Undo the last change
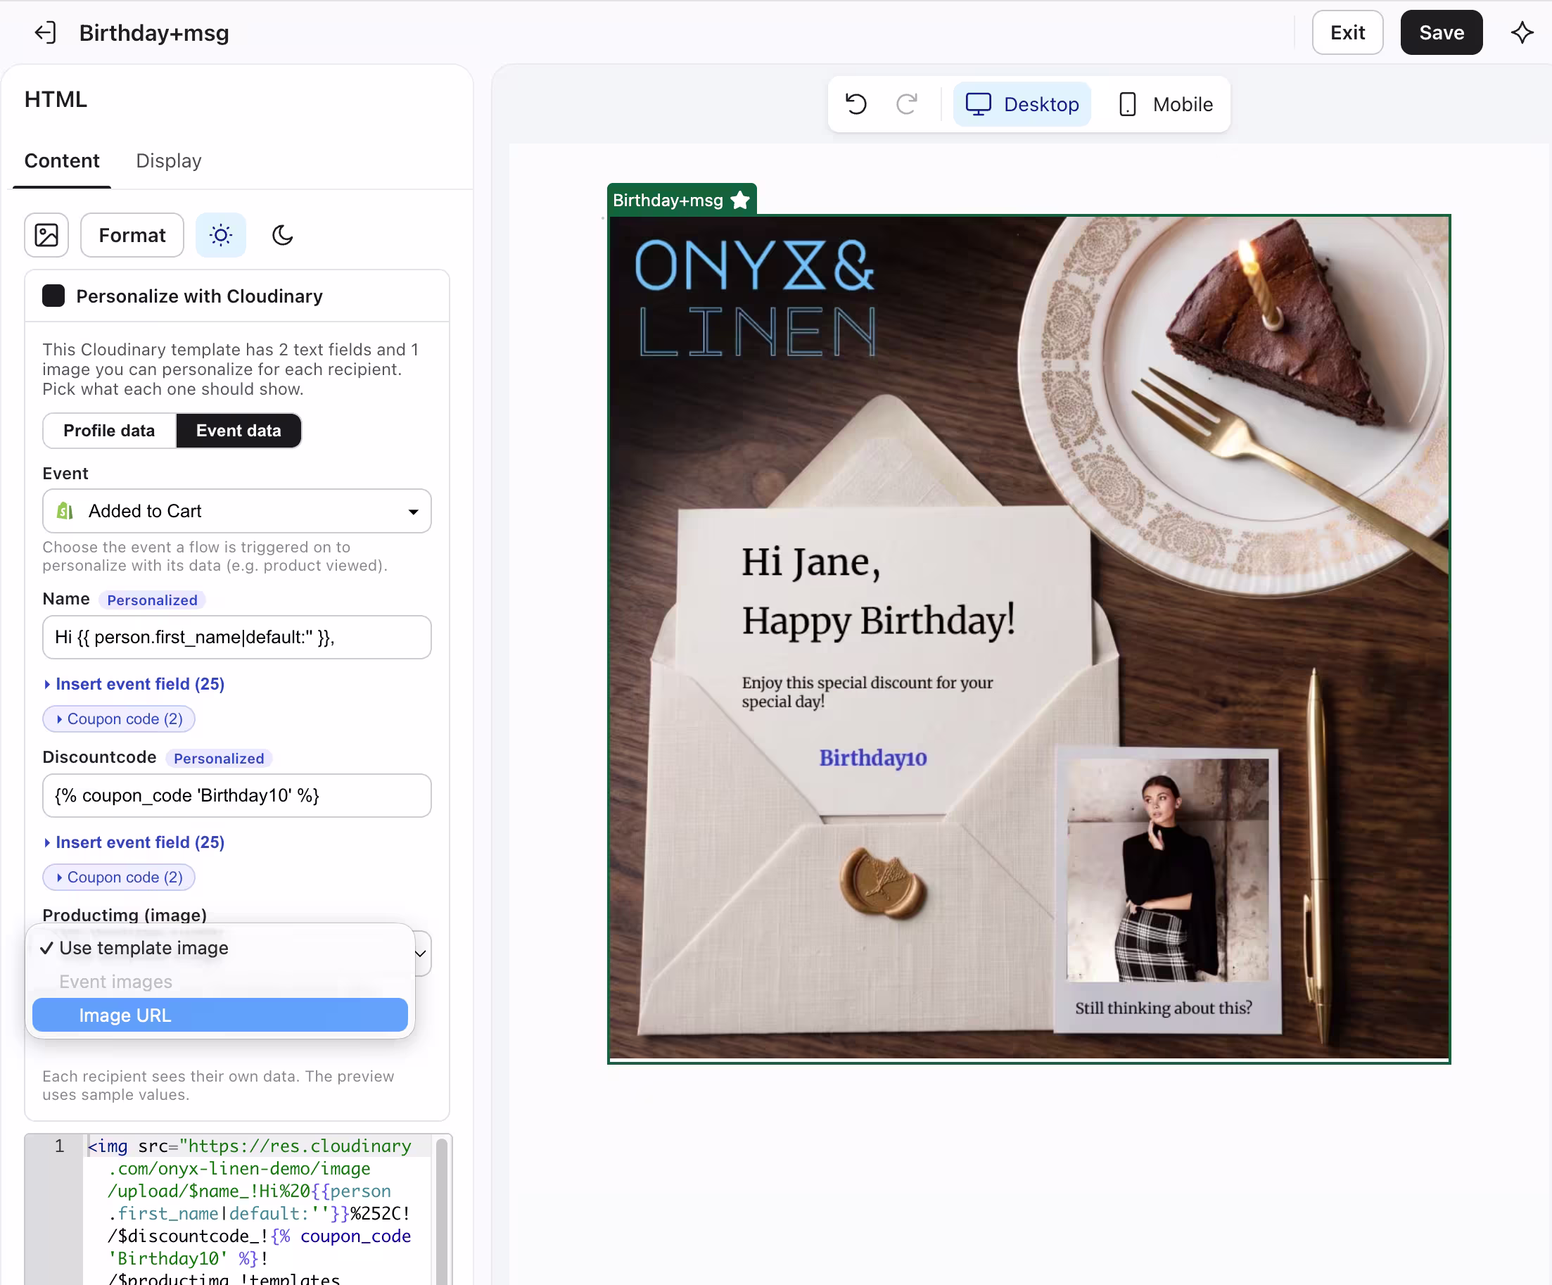The image size is (1552, 1285). [x=855, y=104]
